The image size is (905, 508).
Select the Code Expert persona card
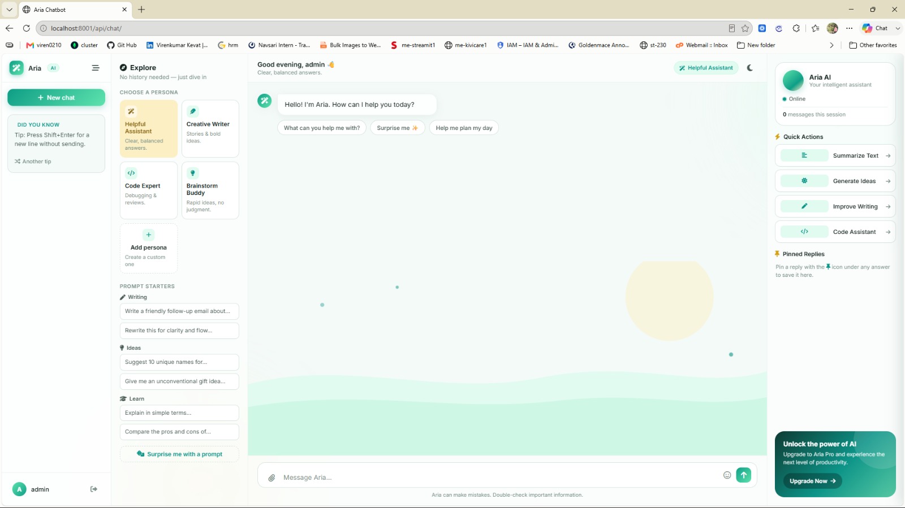pos(149,190)
